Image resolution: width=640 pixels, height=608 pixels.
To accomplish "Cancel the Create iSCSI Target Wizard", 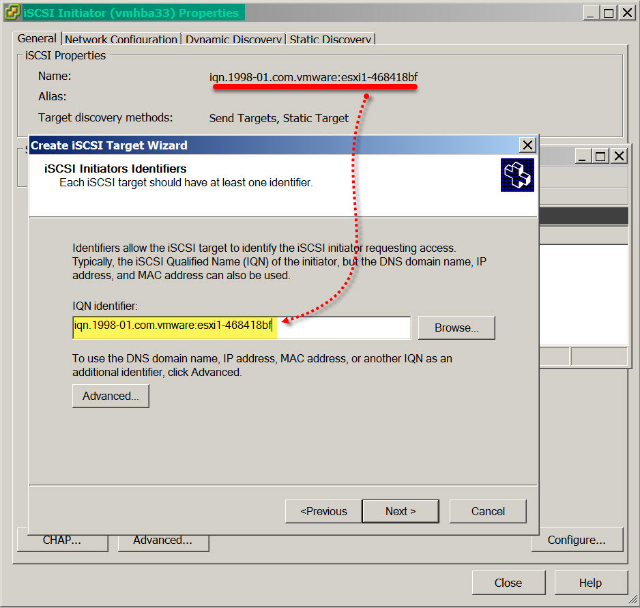I will [x=488, y=511].
